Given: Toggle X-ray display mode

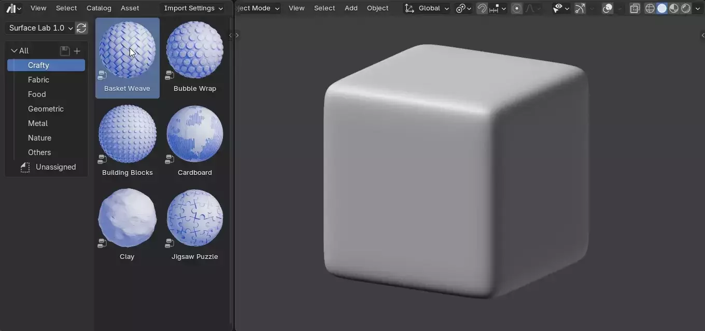Looking at the screenshot, I should (x=635, y=8).
